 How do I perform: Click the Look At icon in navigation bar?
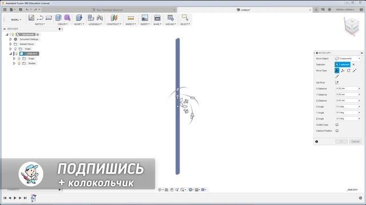[x=166, y=190]
